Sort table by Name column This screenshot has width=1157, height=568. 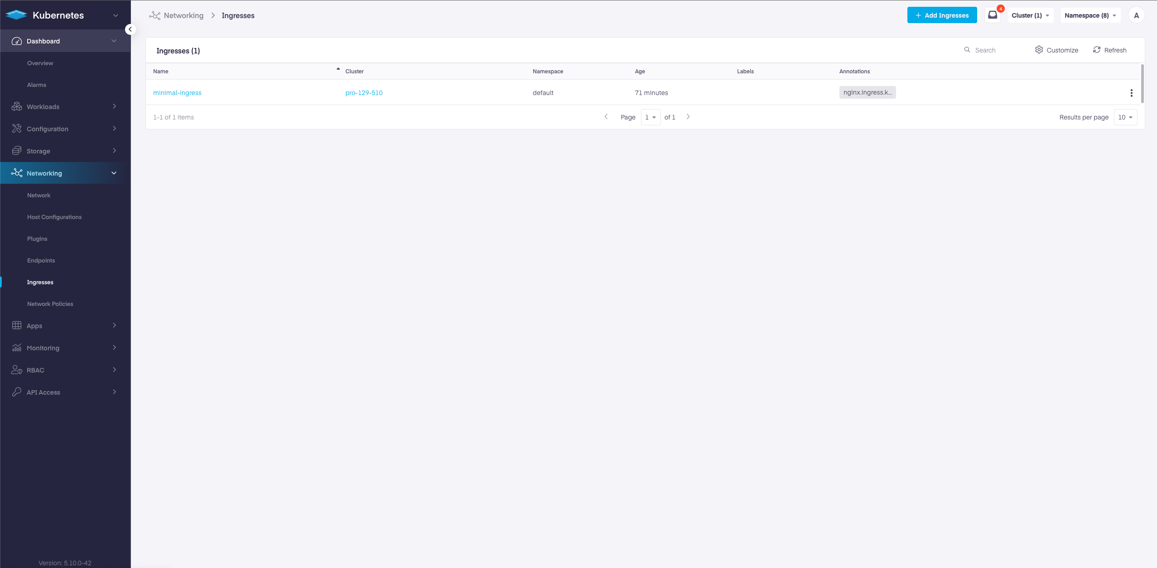pos(161,72)
